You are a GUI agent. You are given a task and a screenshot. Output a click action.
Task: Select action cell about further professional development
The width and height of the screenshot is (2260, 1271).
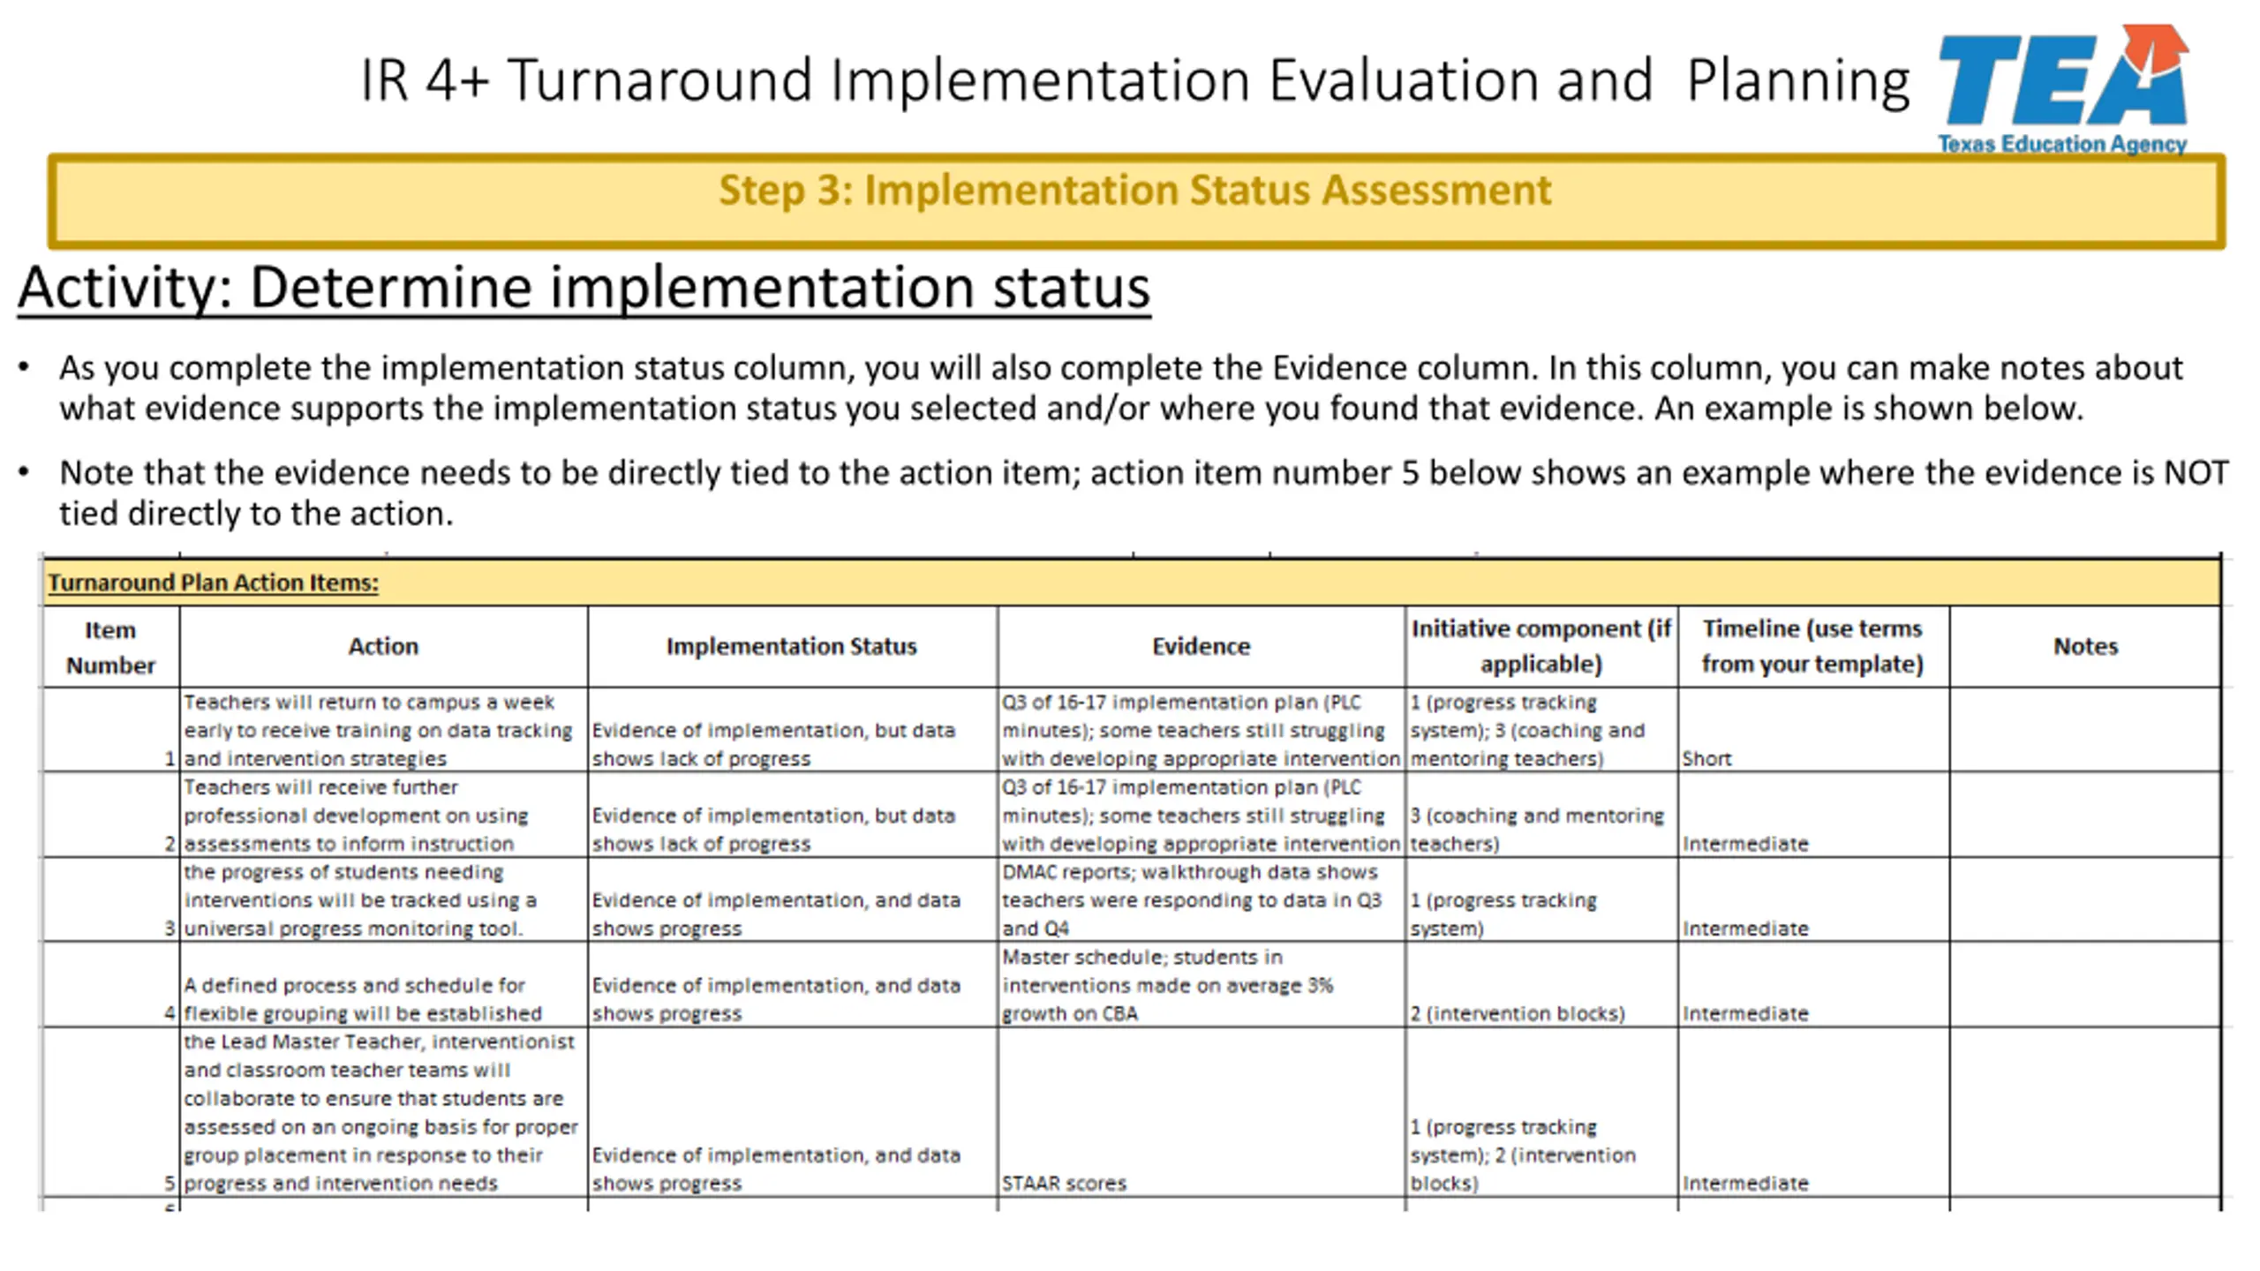pyautogui.click(x=383, y=815)
